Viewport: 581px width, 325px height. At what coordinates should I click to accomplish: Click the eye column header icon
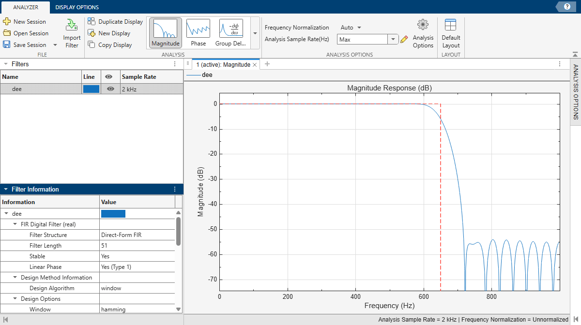click(x=109, y=76)
